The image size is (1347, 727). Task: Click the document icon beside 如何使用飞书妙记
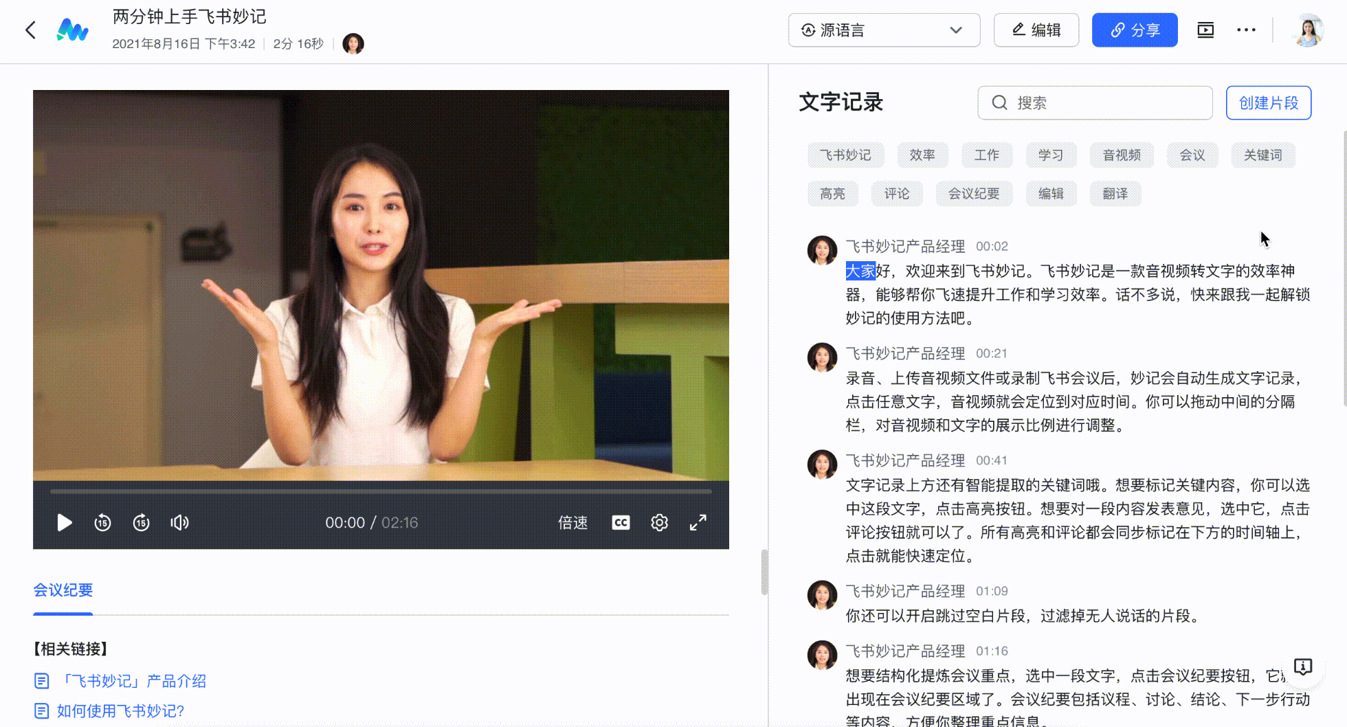coord(42,711)
